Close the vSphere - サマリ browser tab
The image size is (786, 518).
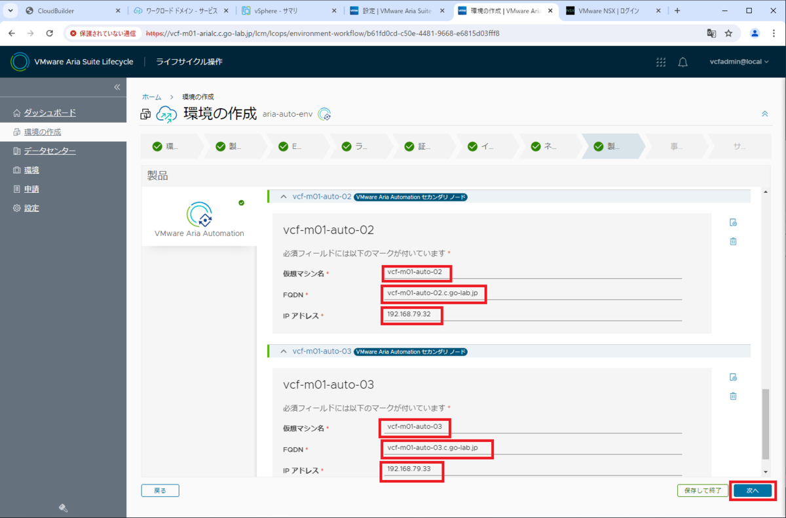333,10
